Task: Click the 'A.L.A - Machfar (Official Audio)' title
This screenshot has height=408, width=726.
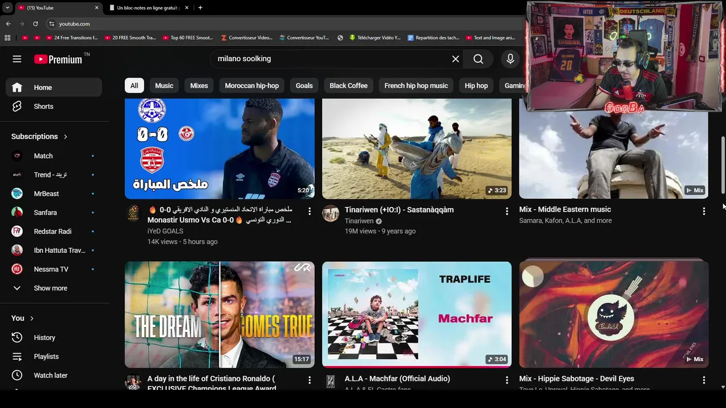Action: (x=397, y=379)
